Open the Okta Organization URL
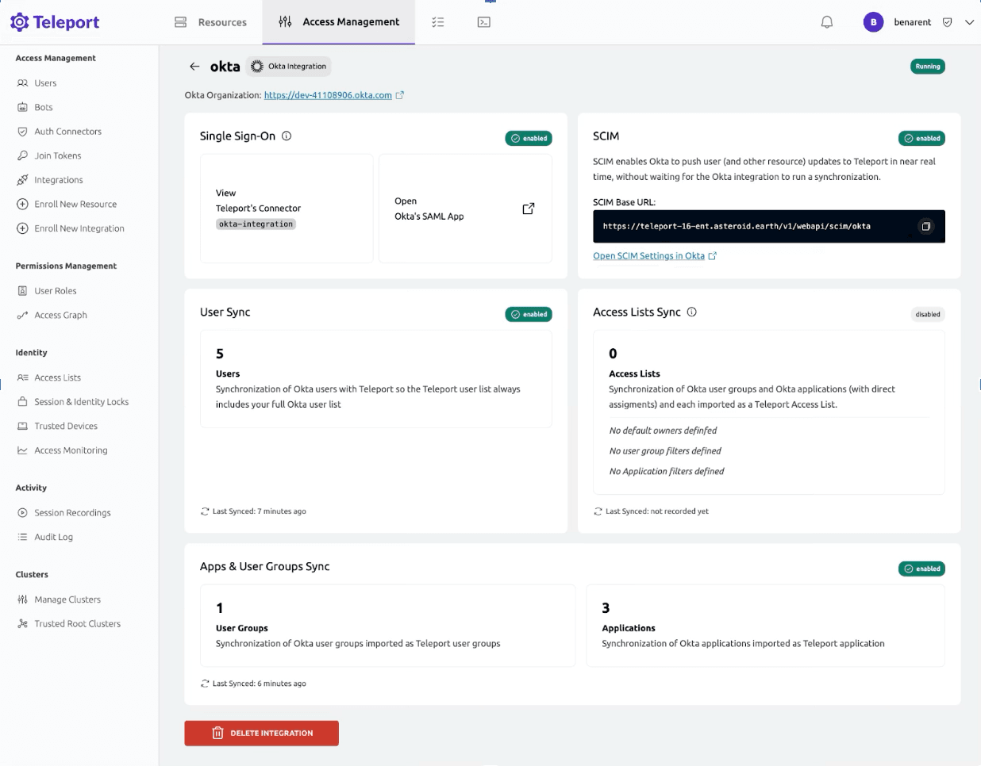 click(x=329, y=94)
